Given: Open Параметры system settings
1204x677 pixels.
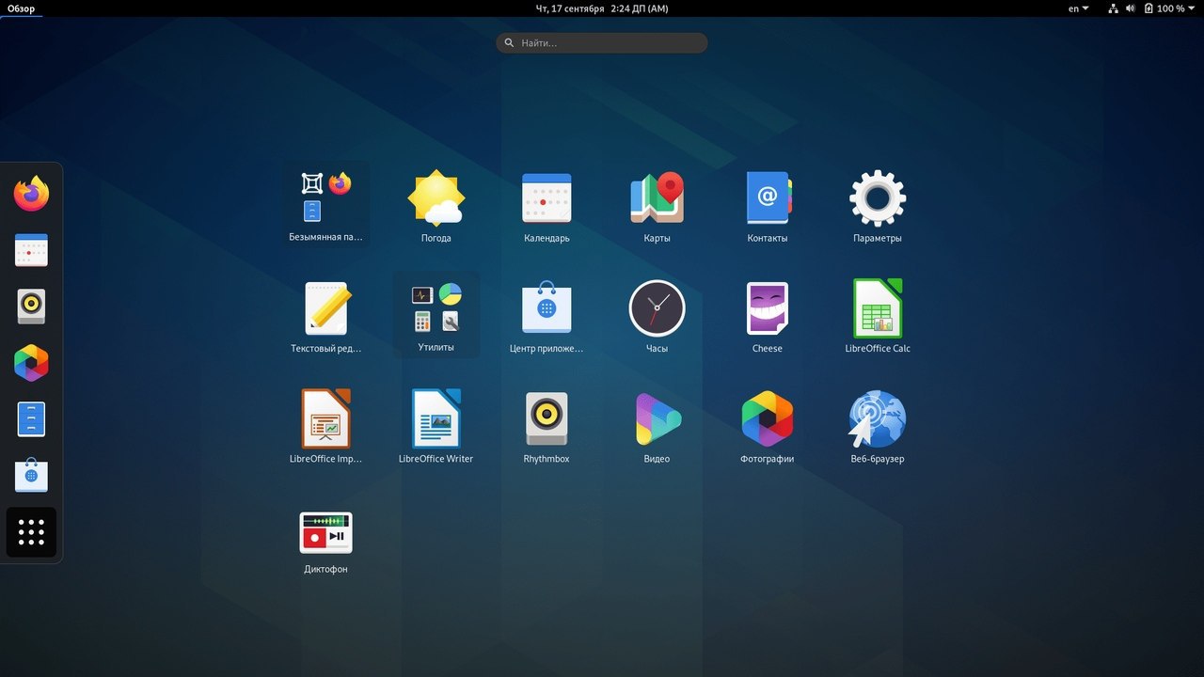Looking at the screenshot, I should (878, 204).
